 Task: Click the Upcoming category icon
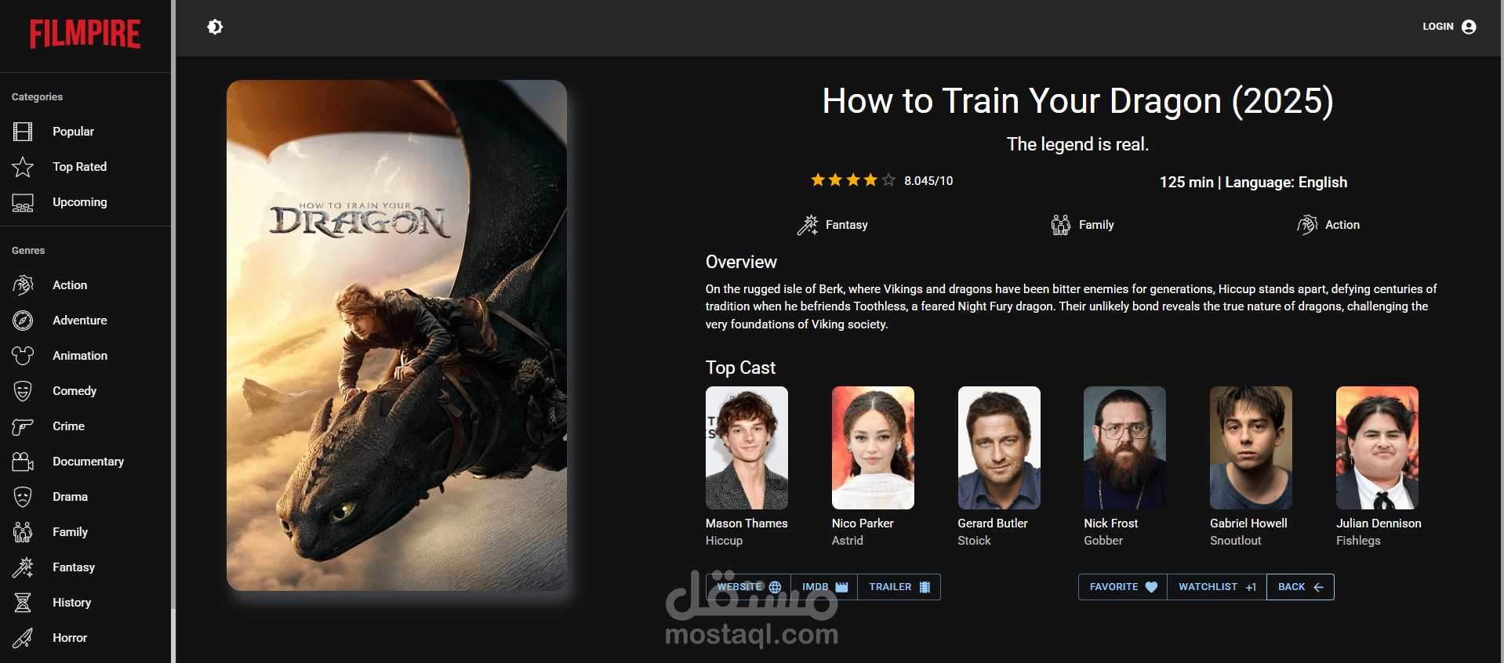[x=23, y=202]
